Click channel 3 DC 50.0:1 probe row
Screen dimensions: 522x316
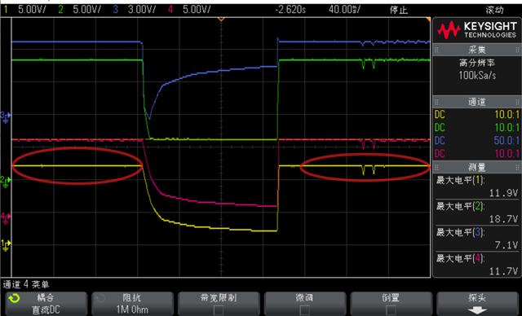click(x=477, y=141)
